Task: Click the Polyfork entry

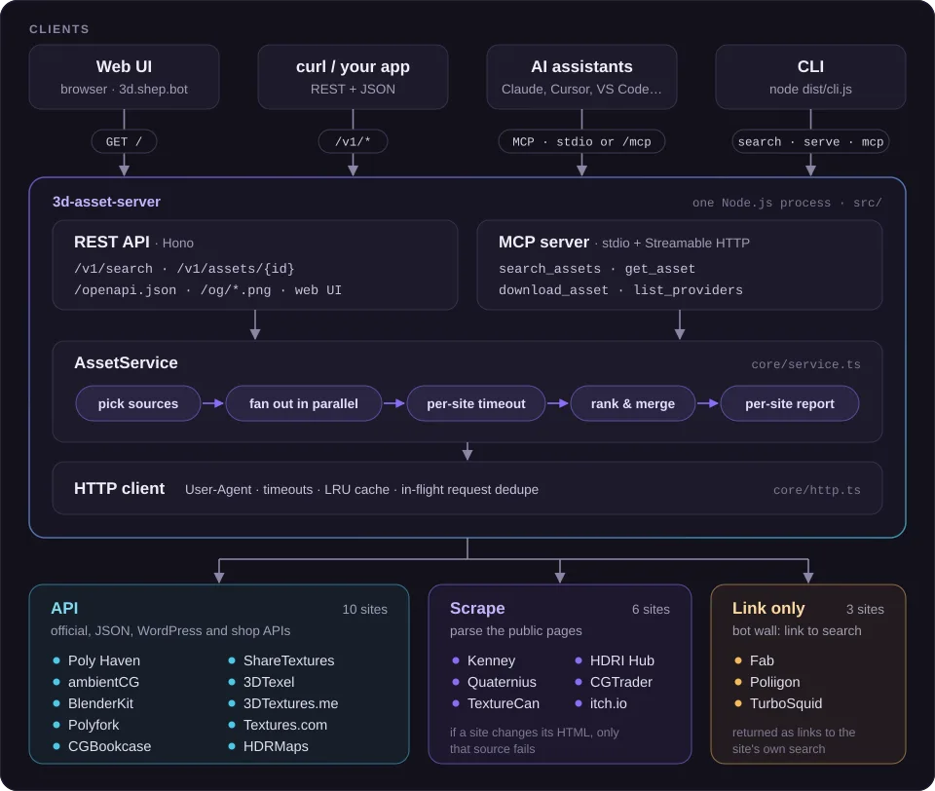Action: (x=93, y=725)
